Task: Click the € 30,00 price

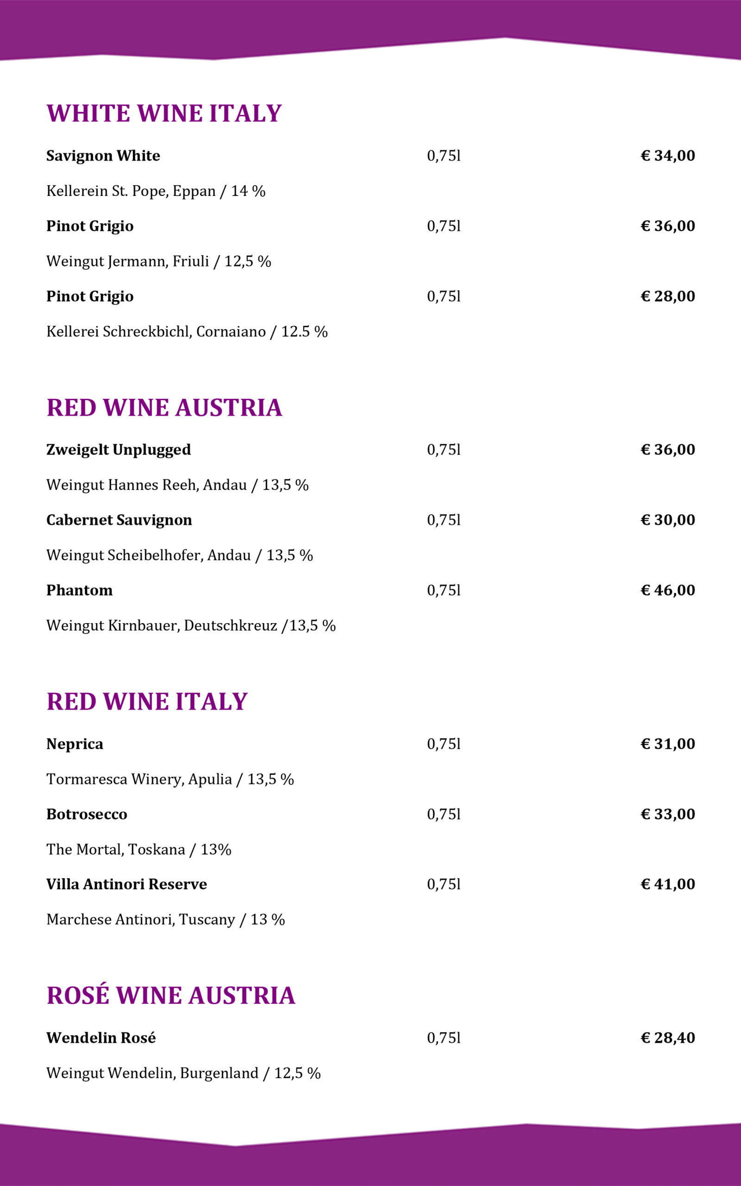Action: (667, 520)
